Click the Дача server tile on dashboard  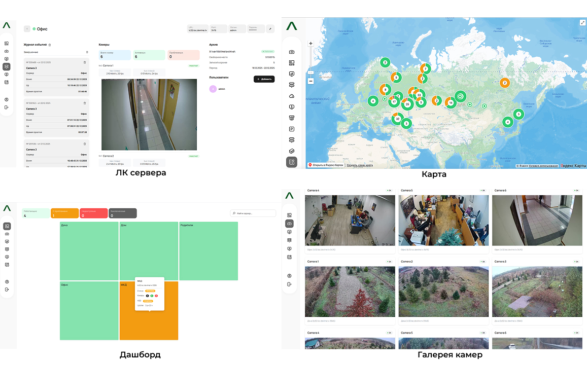pyautogui.click(x=89, y=251)
